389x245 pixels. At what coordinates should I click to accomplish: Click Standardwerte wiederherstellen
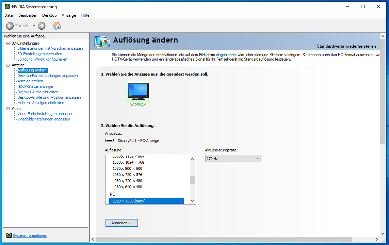[x=346, y=46]
